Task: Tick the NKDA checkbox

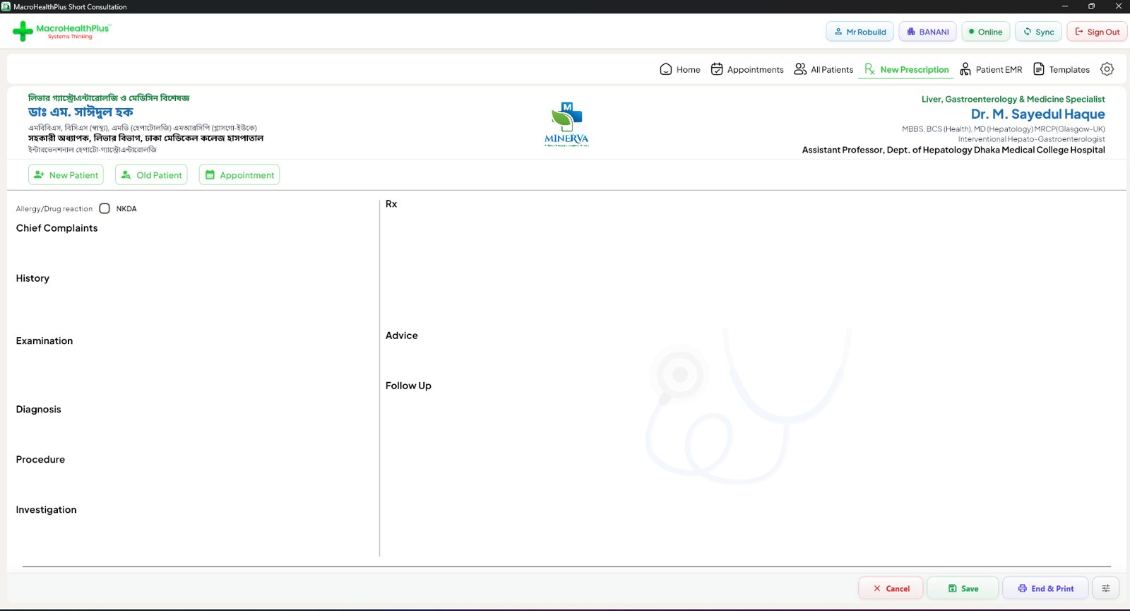Action: click(105, 208)
